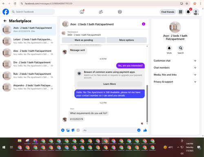This screenshot has height=157, width=204.
Task: Open the purple conversation information icon
Action: point(144,24)
